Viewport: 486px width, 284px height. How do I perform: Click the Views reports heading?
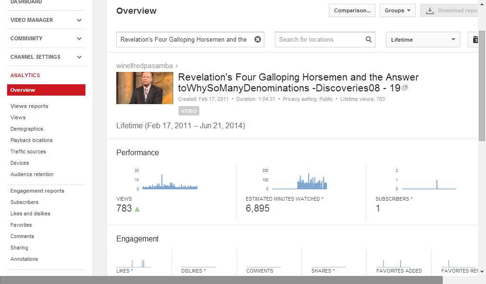(x=29, y=106)
